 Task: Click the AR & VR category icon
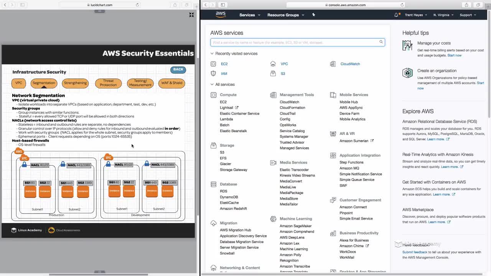[x=333, y=133]
